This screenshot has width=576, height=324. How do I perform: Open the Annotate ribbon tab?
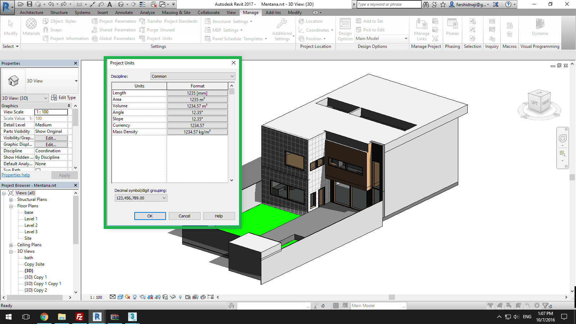124,12
